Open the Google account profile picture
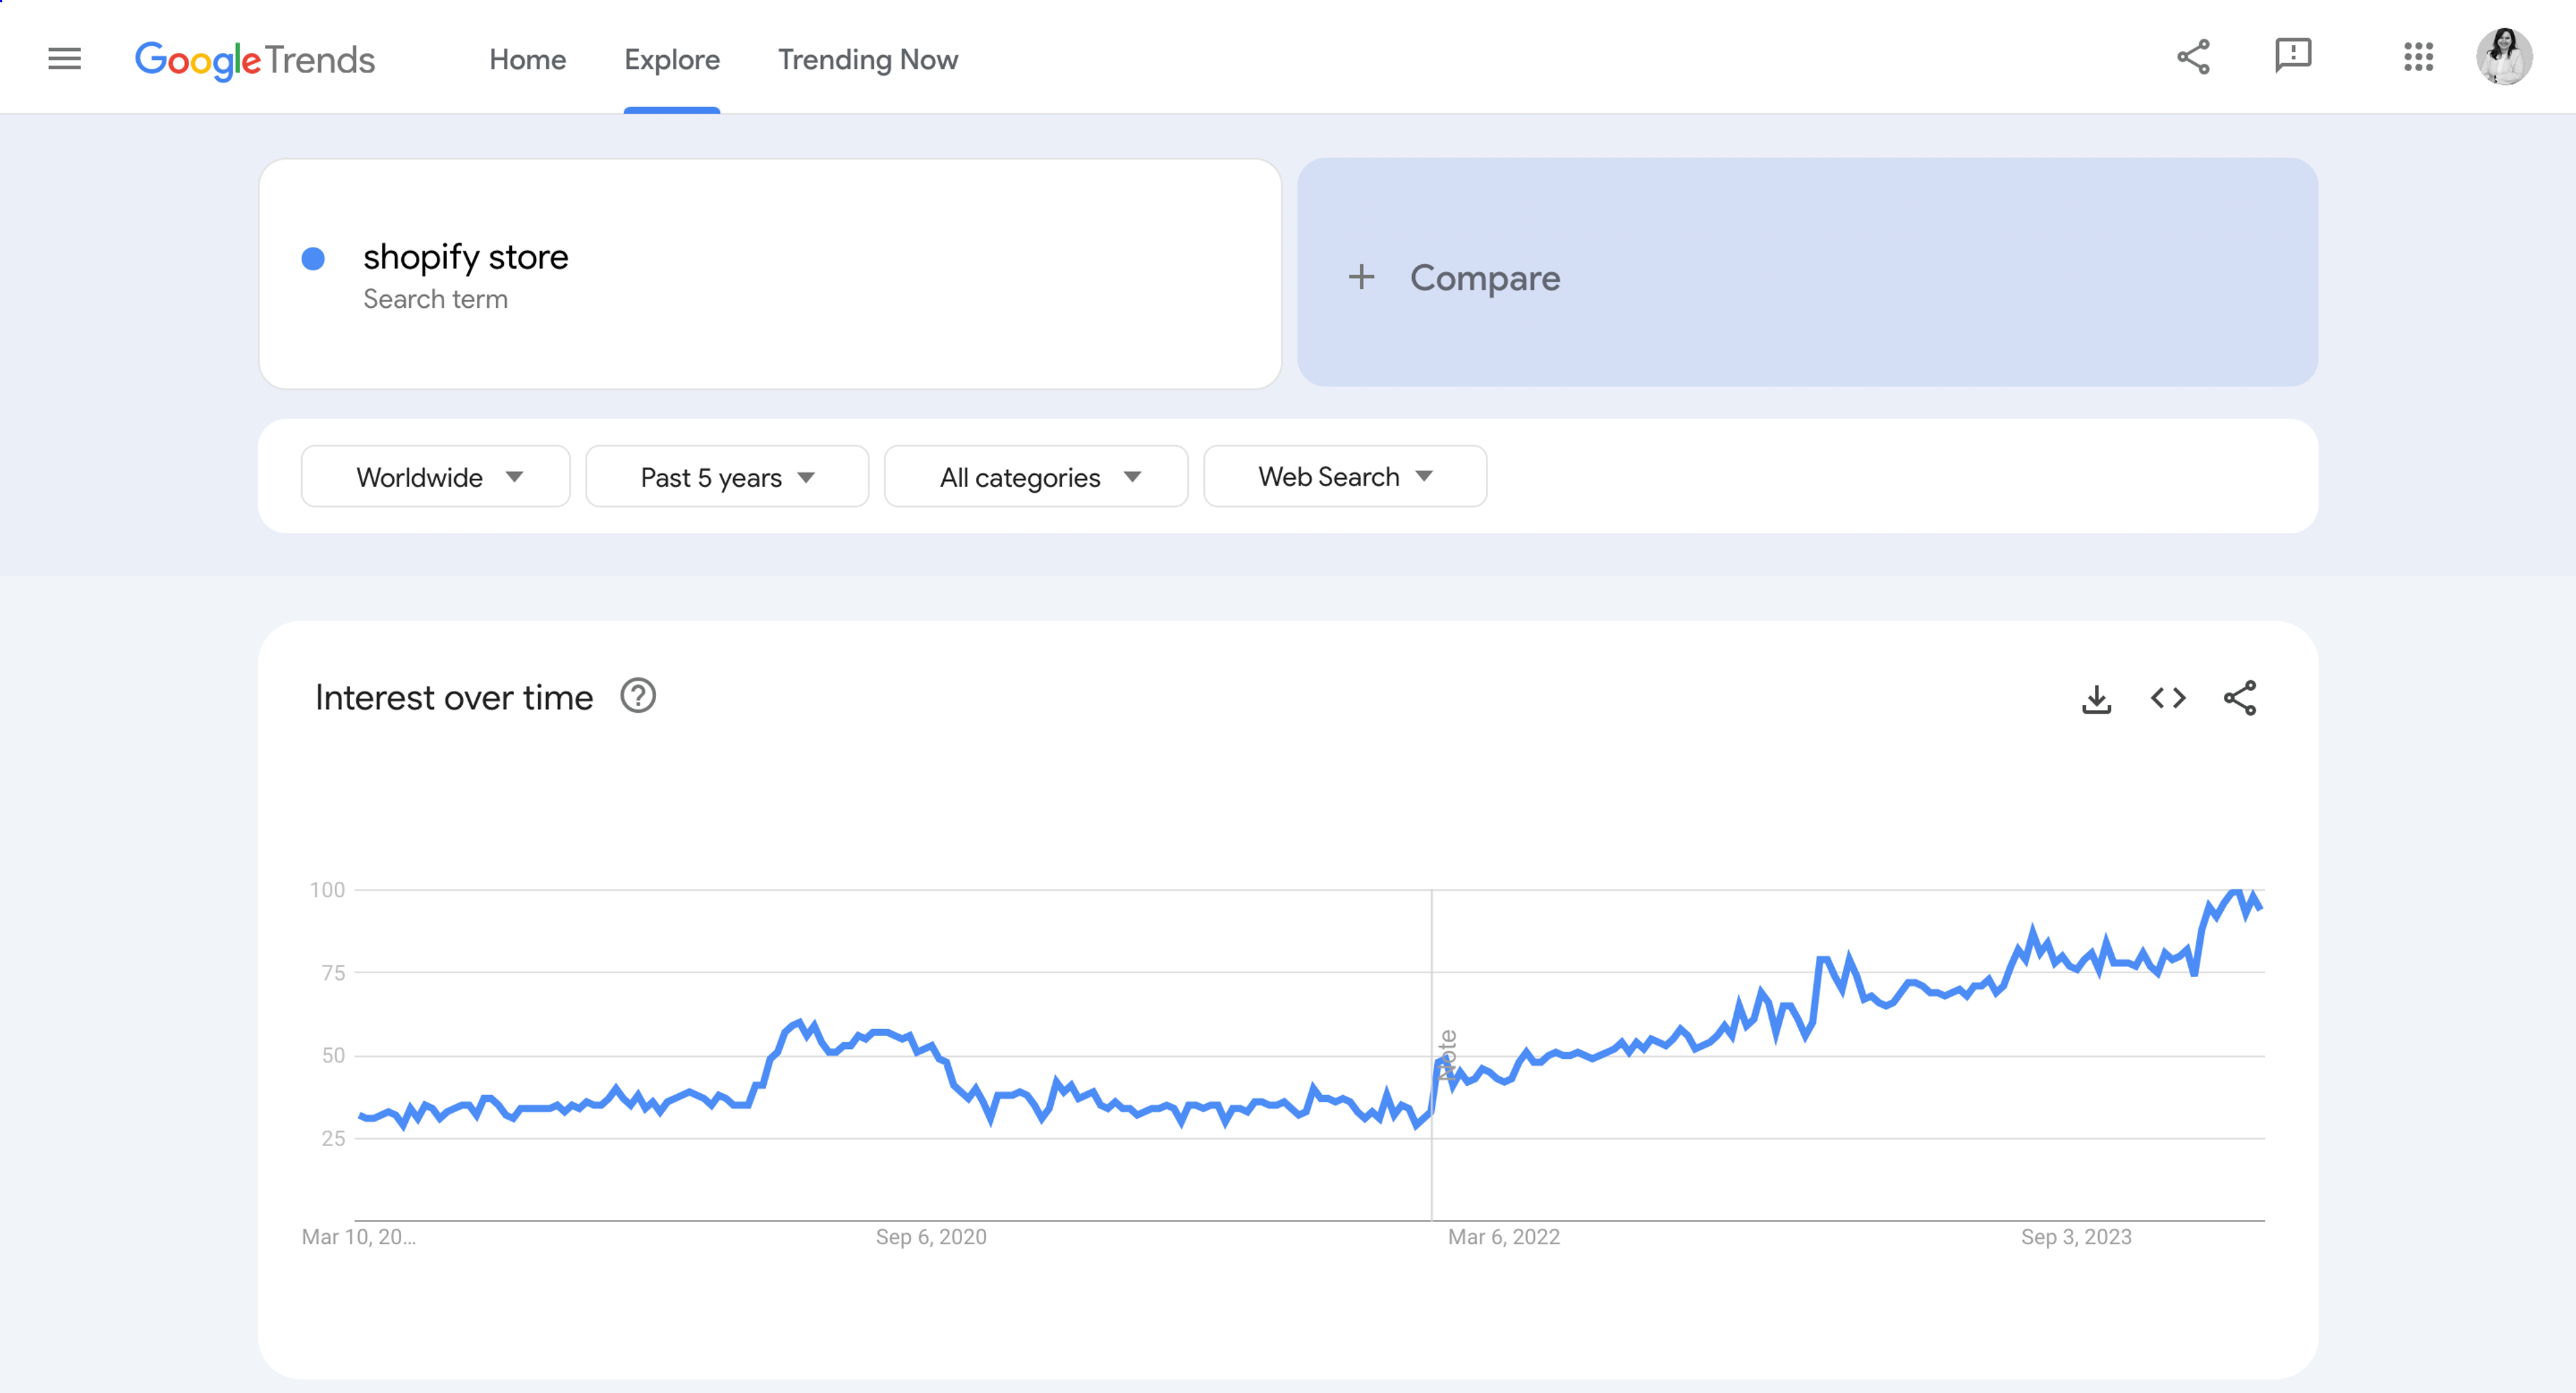The width and height of the screenshot is (2576, 1393). 2504,57
